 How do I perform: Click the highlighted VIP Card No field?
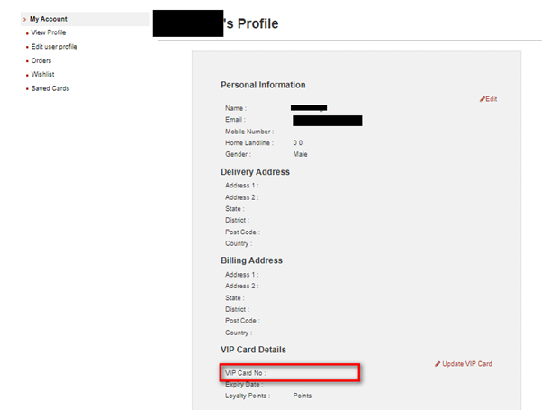290,373
